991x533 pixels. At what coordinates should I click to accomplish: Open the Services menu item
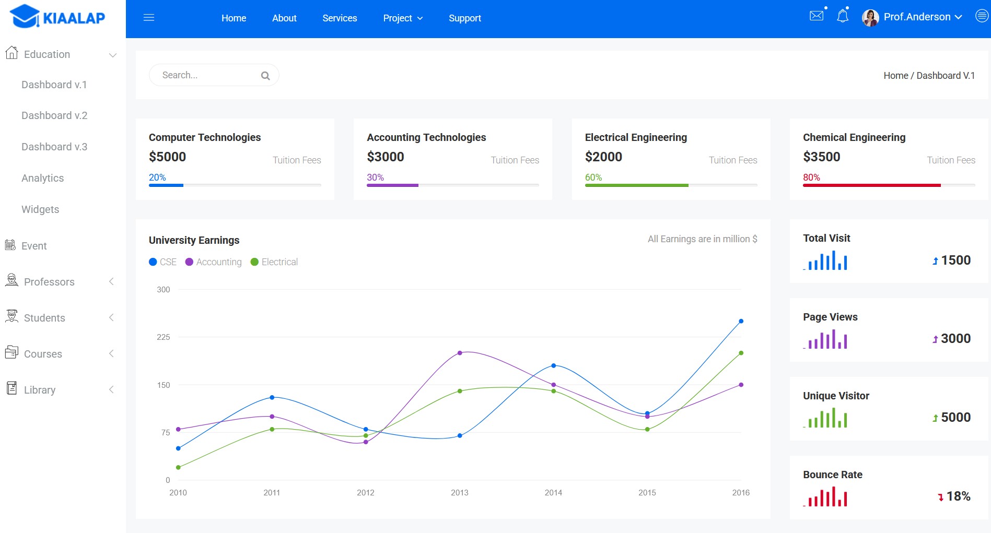pyautogui.click(x=340, y=18)
